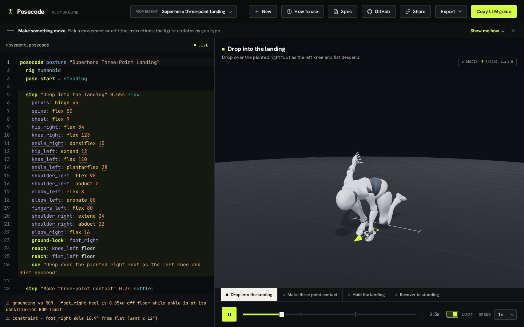Dismiss the Make something move banner
The width and height of the screenshot is (524, 327).
pyautogui.click(x=513, y=31)
